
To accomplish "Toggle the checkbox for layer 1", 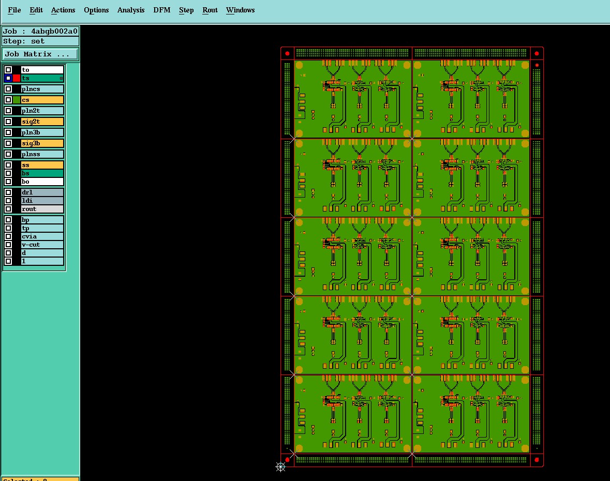I will [x=8, y=261].
